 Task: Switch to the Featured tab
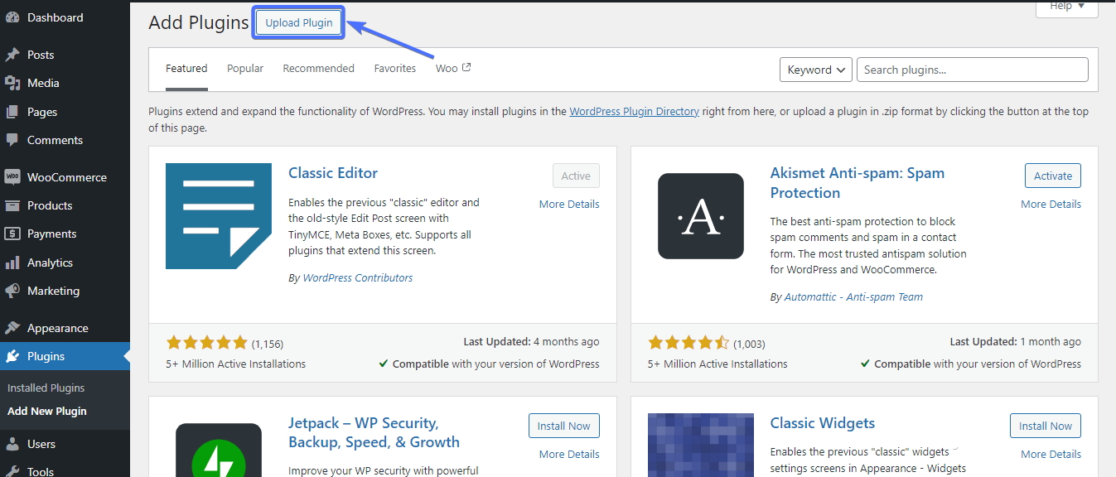coord(186,69)
